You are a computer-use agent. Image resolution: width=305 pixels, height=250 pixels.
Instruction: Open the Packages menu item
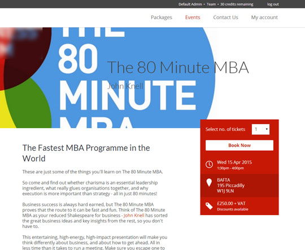pyautogui.click(x=162, y=17)
